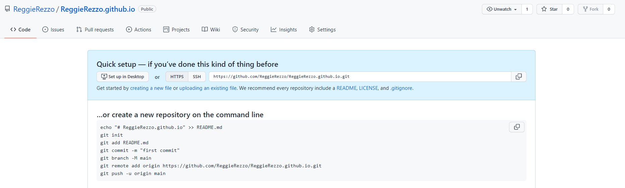
Task: Click the Code angle-brackets icon
Action: (13, 29)
